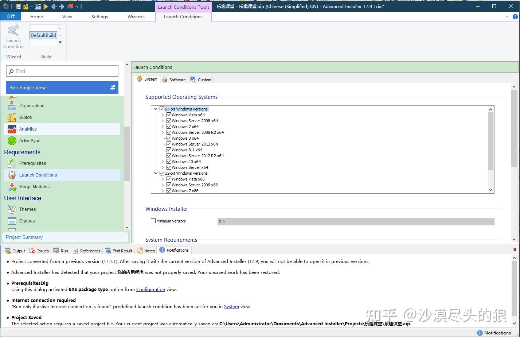Go back with the left arrow icon
Viewport: 520px width, 337px height.
click(54, 6)
